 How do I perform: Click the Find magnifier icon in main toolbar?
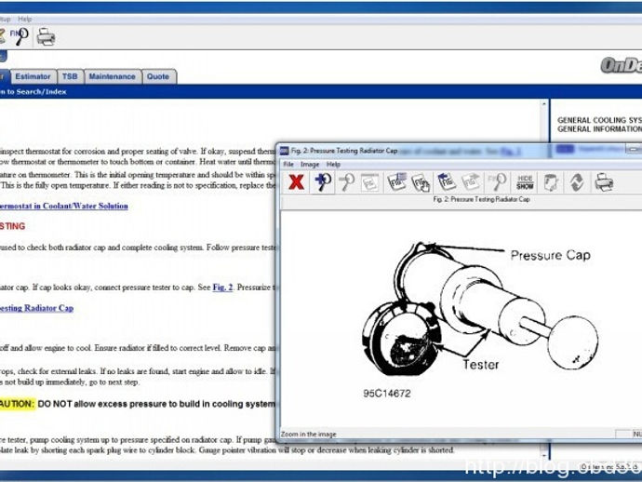point(20,36)
